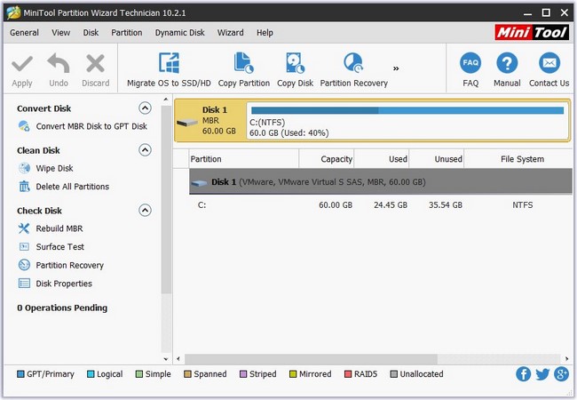Screen dimensions: 577x400
Task: Click the sidebar scroll down arrow
Action: pos(166,359)
